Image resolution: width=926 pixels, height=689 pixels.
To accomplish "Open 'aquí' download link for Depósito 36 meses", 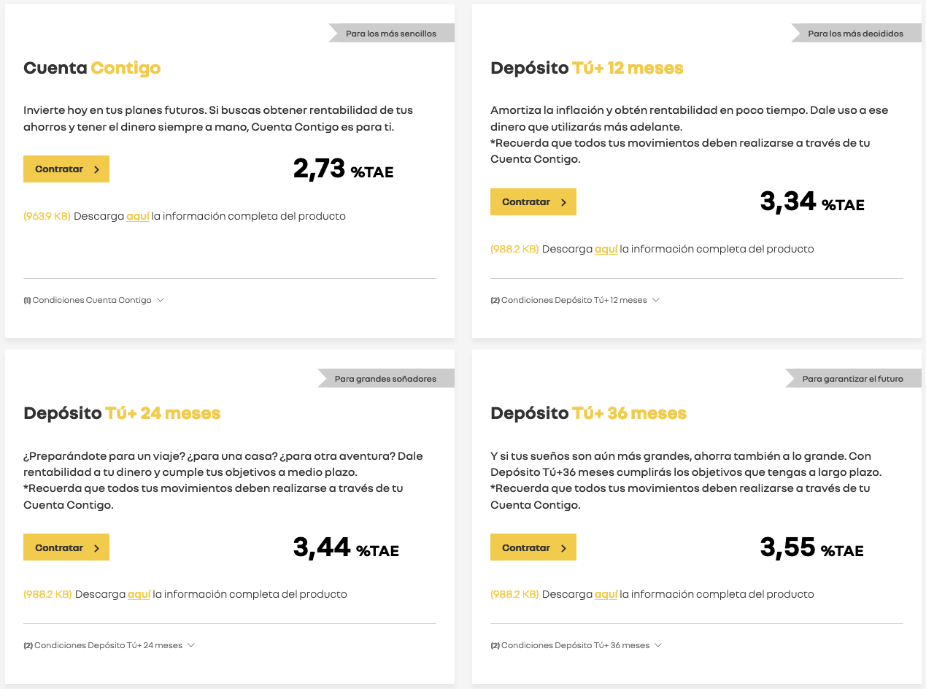I will point(606,595).
